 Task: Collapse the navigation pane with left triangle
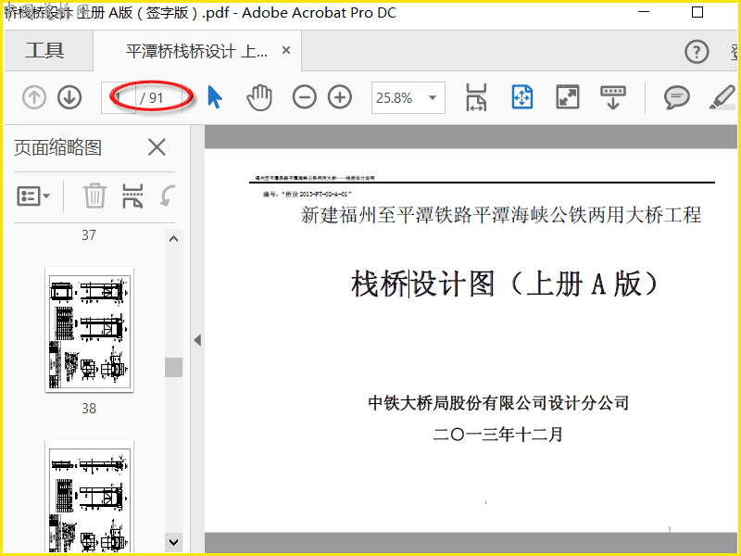click(197, 340)
